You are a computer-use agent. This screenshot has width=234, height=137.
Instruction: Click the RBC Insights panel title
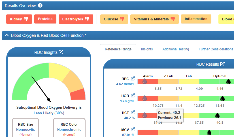[x=46, y=52]
